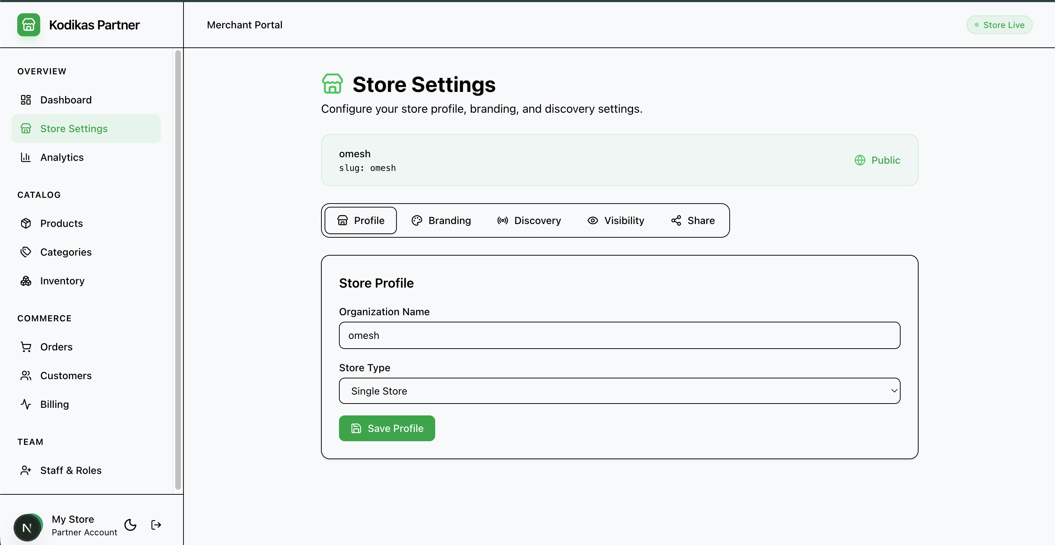Click the floppy disk icon on Save Profile
This screenshot has width=1055, height=545.
(356, 428)
